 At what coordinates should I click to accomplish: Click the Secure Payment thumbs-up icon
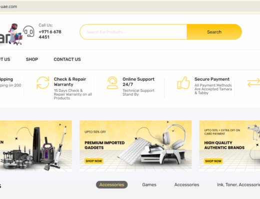pos(183,83)
